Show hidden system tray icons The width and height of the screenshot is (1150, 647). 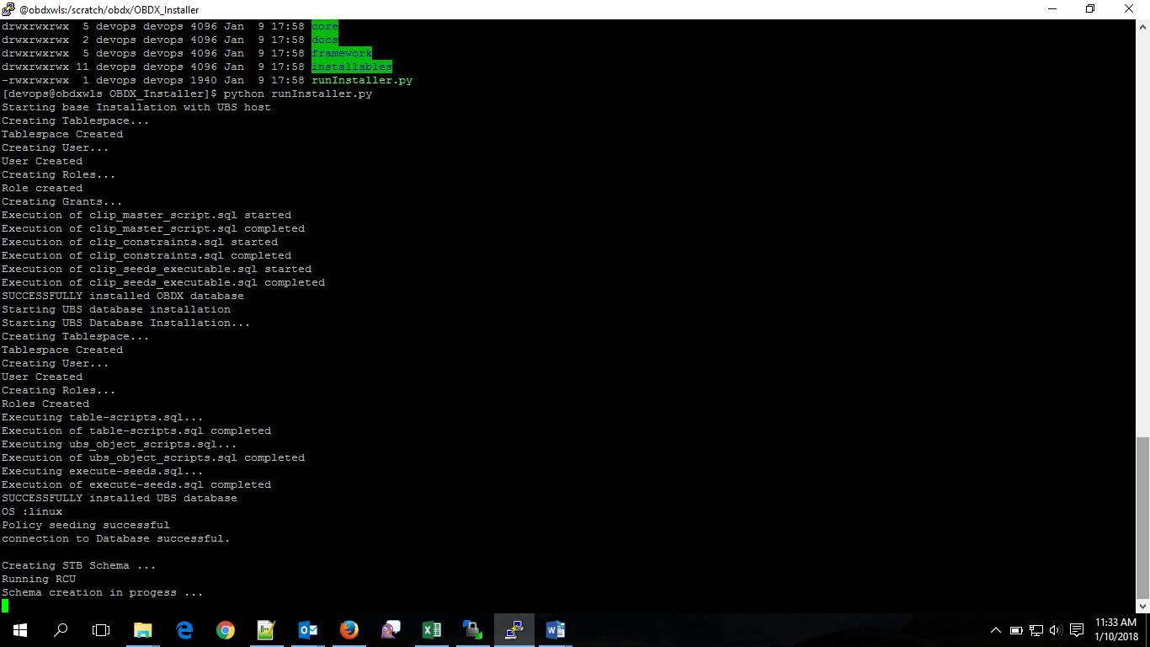click(x=996, y=630)
